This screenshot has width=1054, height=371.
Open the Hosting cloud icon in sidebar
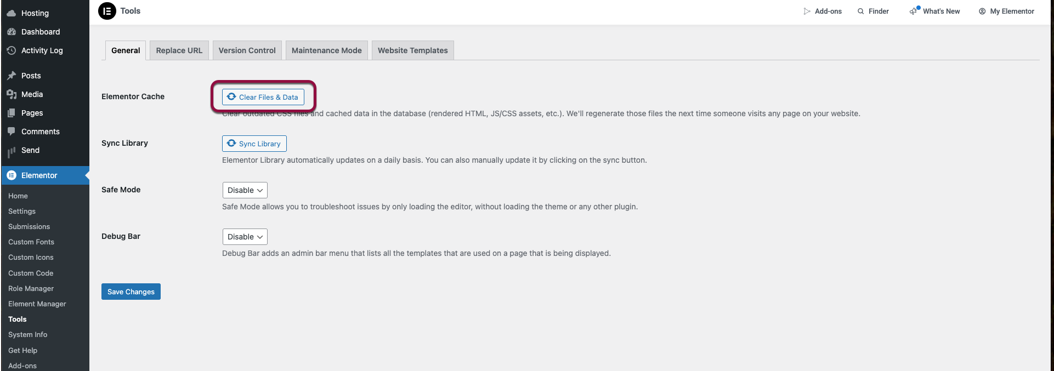[12, 13]
